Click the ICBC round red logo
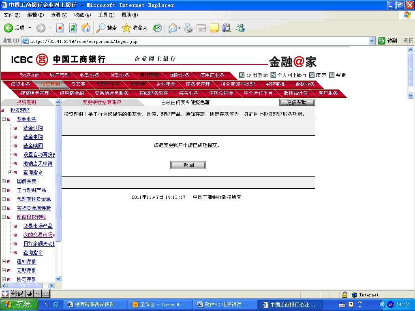The height and width of the screenshot is (311, 415). [x=42, y=60]
